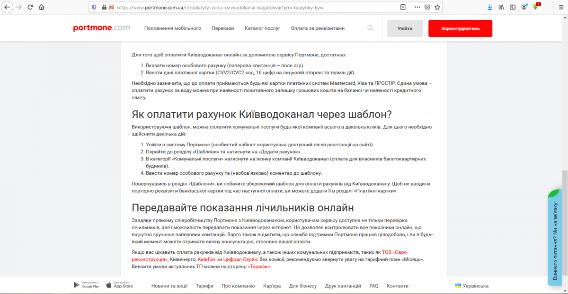Image resolution: width=568 pixels, height=294 pixels.
Task: Open the downloads panel
Action: (490, 7)
